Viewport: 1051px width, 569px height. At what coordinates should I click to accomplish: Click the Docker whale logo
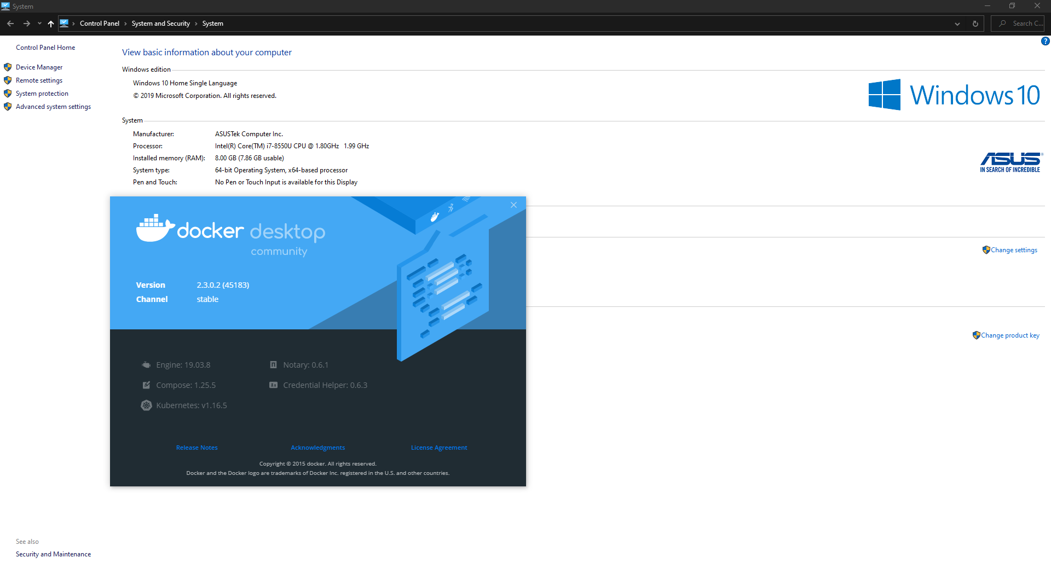pos(155,228)
